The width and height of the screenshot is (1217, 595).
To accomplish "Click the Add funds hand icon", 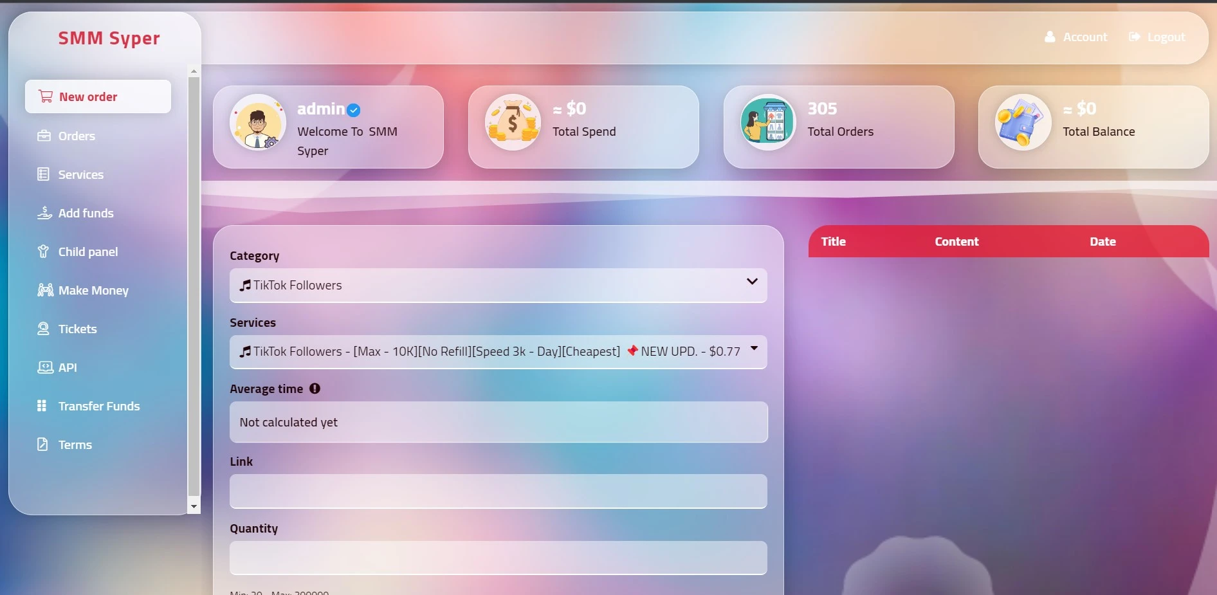I will click(44, 213).
